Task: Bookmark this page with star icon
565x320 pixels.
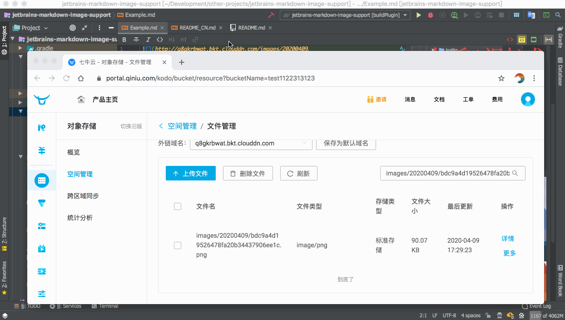Action: coord(501,78)
